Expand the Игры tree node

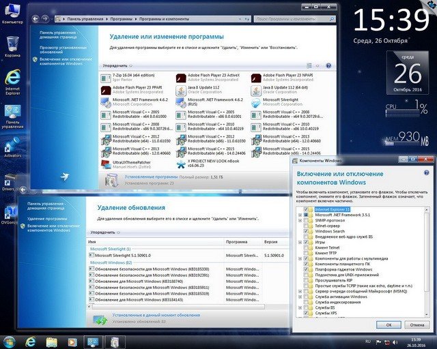300,242
